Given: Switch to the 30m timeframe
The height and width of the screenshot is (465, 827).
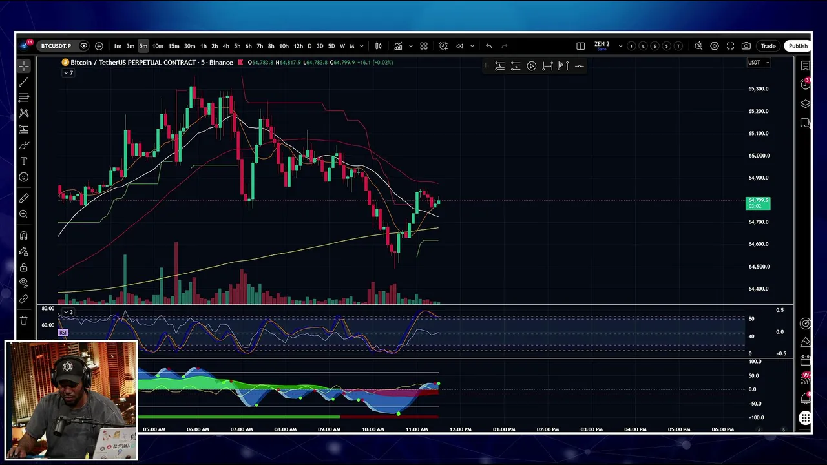Looking at the screenshot, I should point(190,46).
